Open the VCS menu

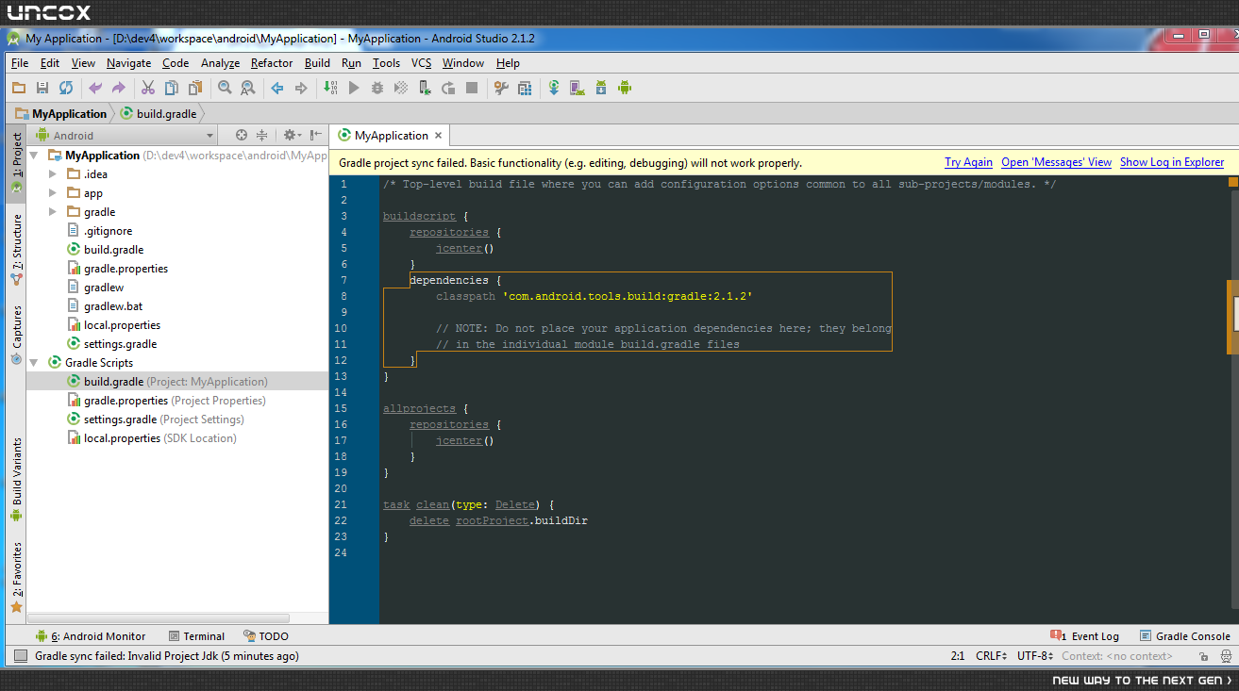421,63
